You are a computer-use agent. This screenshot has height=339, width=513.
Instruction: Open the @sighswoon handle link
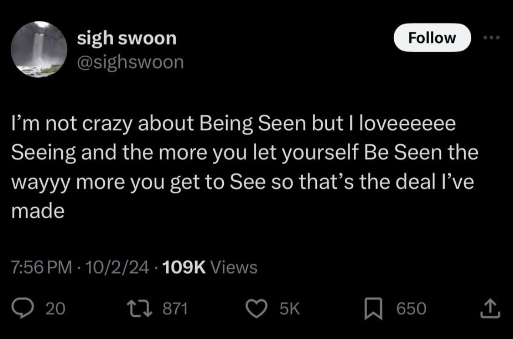(x=130, y=62)
